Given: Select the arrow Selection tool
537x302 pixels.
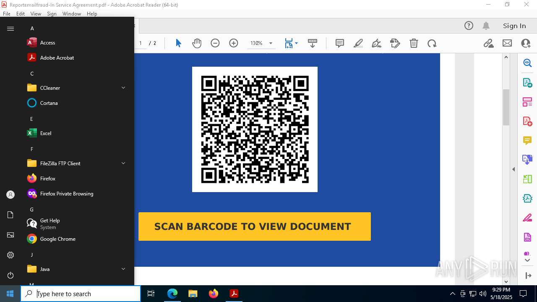Looking at the screenshot, I should coord(178,43).
